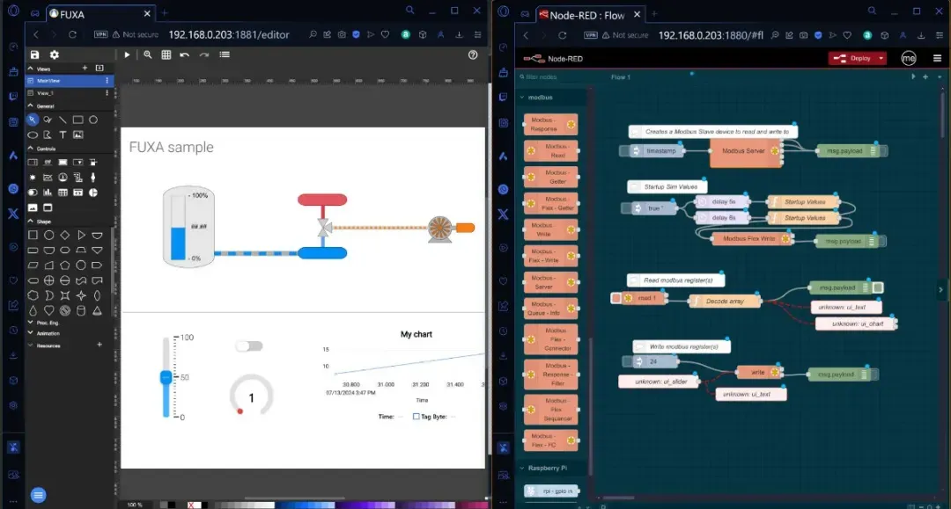The width and height of the screenshot is (951, 509).
Task: Toggle the switch control on FUXA canvas
Action: 249,346
